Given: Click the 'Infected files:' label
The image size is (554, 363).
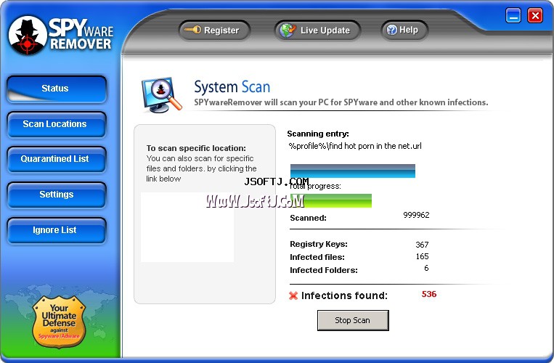Looking at the screenshot, I should pos(317,257).
